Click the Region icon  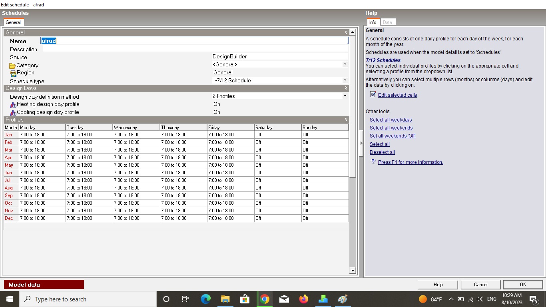[x=13, y=73]
